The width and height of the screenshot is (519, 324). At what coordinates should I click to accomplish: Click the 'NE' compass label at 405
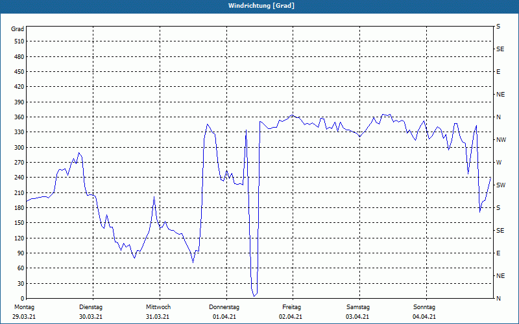[500, 95]
